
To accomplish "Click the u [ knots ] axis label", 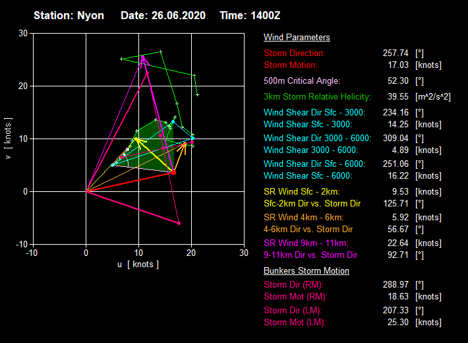I will click(138, 264).
